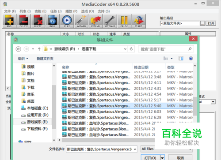Click the PLAY toolbar icon
Image resolution: width=221 pixels, height=160 pixels.
(67, 21)
